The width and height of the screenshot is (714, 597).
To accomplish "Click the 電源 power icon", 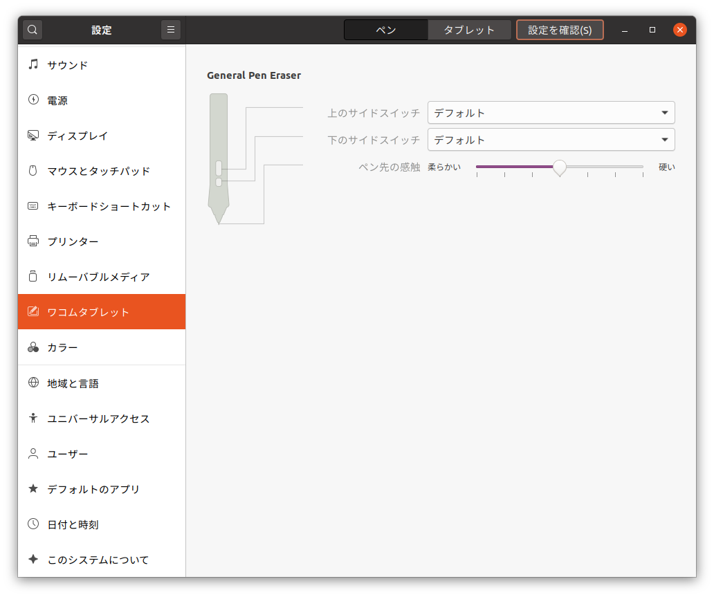I will point(33,100).
